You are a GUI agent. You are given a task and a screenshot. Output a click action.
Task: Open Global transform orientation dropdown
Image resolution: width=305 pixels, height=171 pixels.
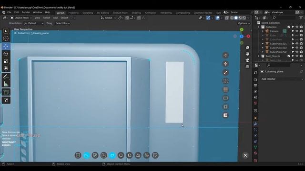pos(108,18)
